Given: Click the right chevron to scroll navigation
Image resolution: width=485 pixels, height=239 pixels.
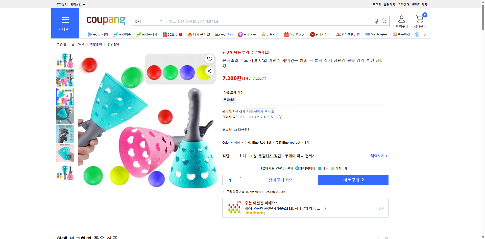Looking at the screenshot, I should (x=425, y=34).
